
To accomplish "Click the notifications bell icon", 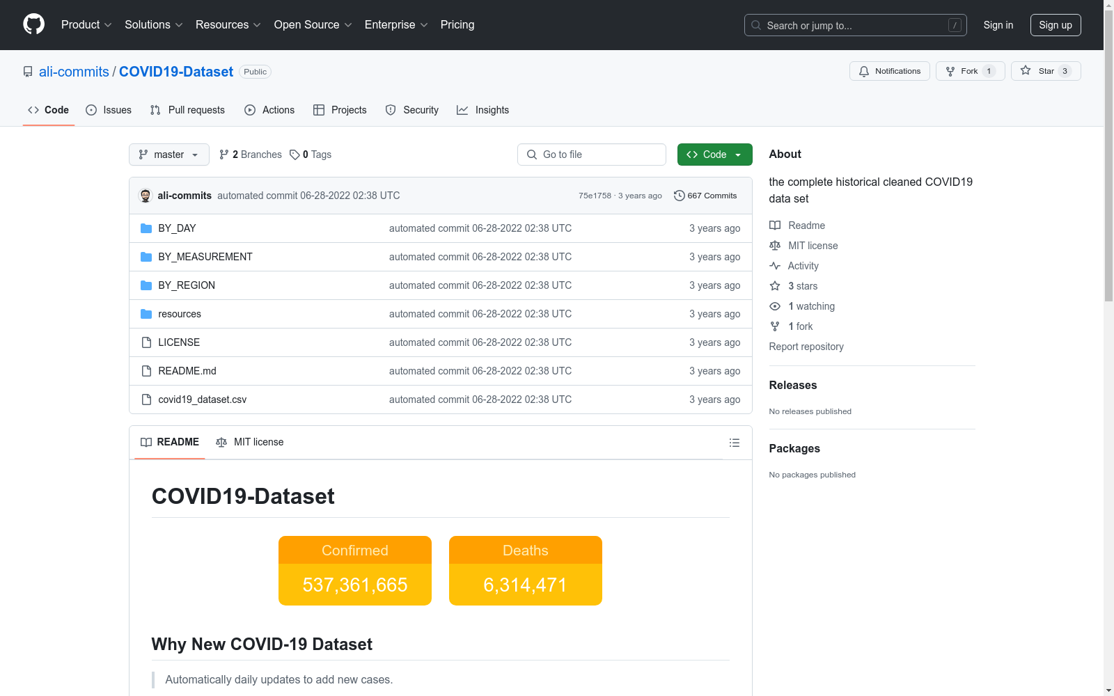I will point(864,71).
